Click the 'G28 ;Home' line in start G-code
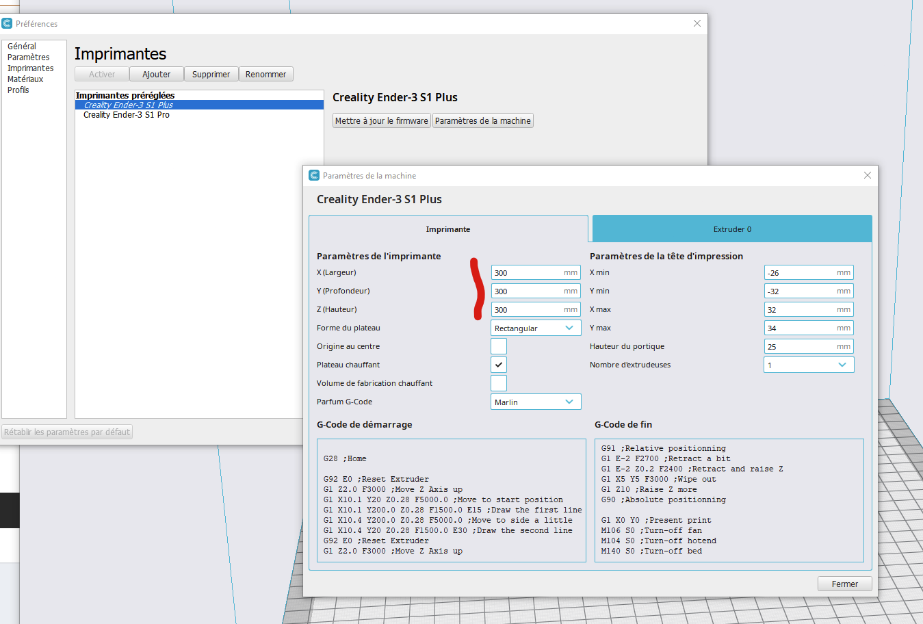Image resolution: width=923 pixels, height=624 pixels. 345,458
